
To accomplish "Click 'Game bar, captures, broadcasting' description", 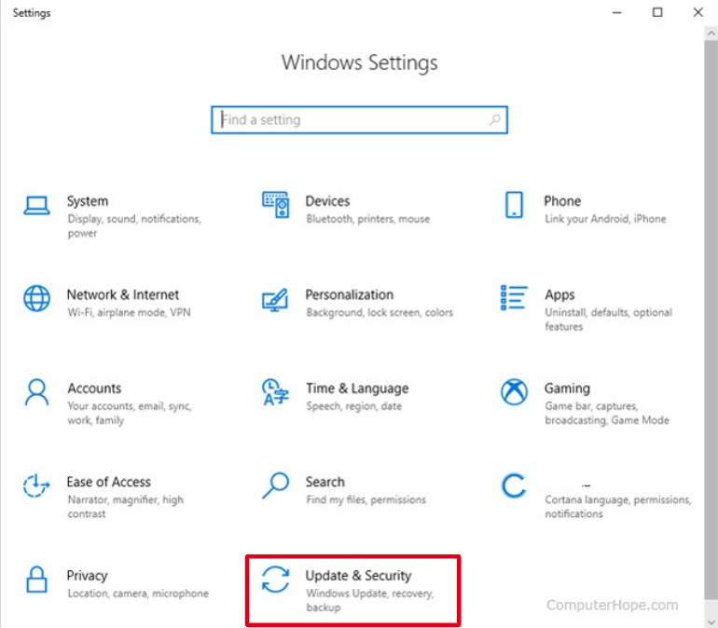I will pos(607,413).
